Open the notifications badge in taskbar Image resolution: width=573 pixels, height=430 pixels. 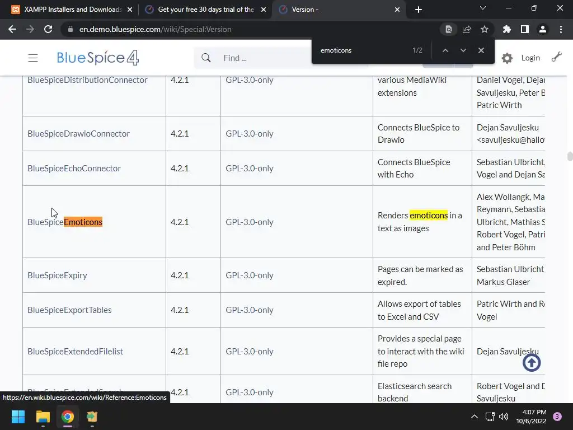(557, 417)
